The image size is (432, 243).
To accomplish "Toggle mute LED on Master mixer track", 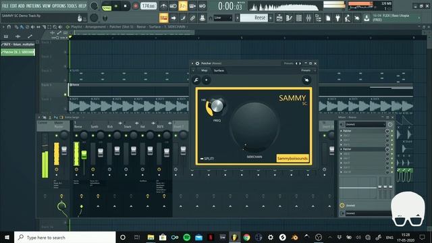I will point(57,136).
